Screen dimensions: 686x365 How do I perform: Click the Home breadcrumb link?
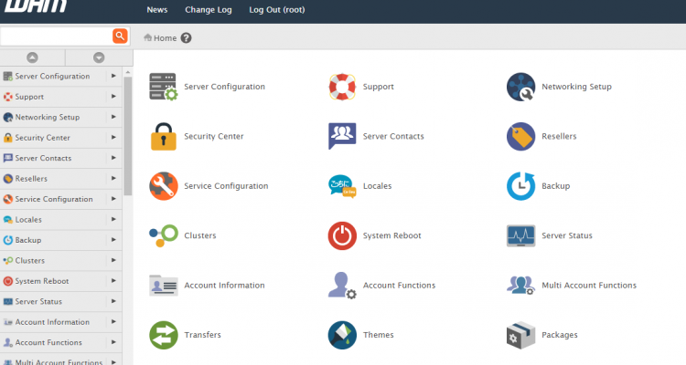click(165, 38)
